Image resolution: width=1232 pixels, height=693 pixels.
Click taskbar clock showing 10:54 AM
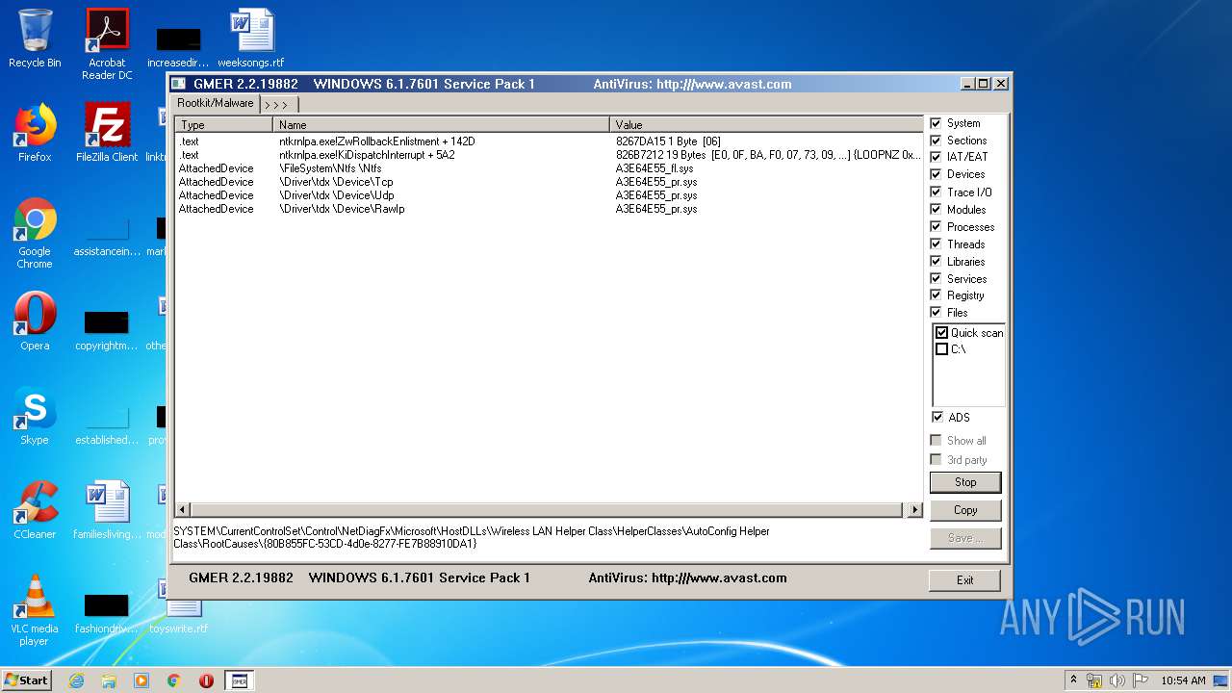point(1183,680)
